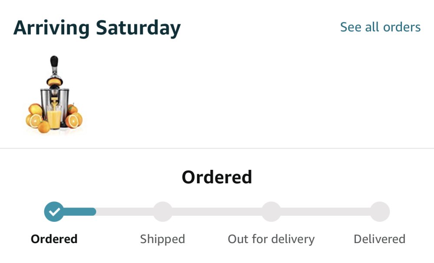Open the See all orders link
The image size is (434, 263).
point(380,27)
